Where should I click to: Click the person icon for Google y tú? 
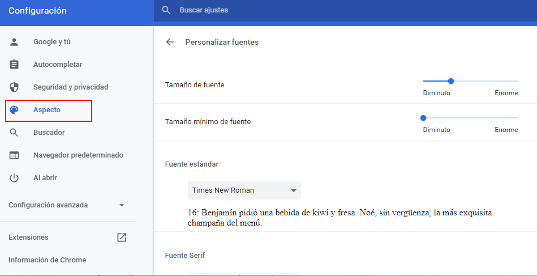click(x=14, y=42)
